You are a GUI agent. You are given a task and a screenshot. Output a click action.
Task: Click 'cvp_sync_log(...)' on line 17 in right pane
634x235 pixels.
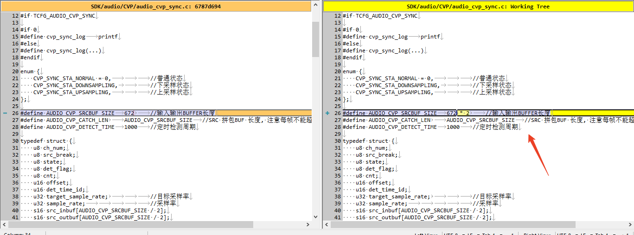point(396,51)
